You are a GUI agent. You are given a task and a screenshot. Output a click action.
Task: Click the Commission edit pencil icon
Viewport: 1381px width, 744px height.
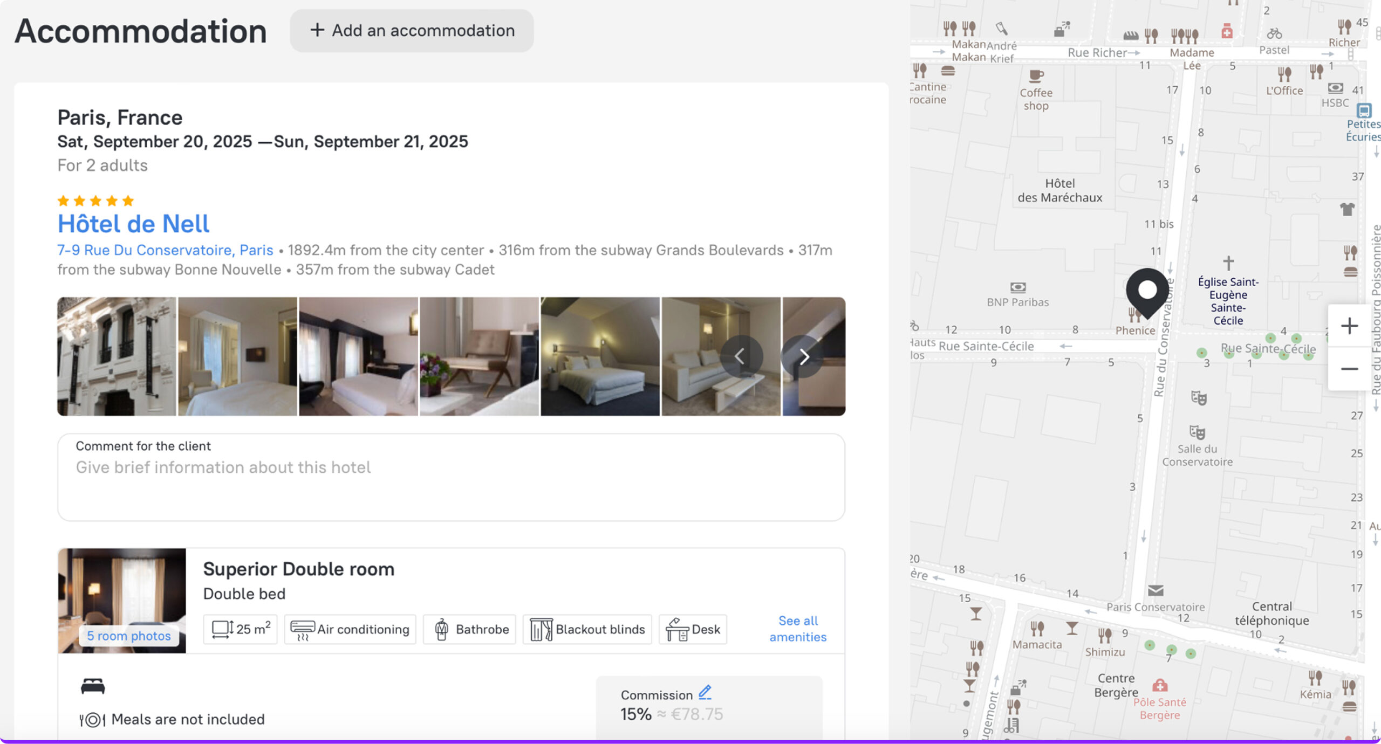[x=705, y=692]
